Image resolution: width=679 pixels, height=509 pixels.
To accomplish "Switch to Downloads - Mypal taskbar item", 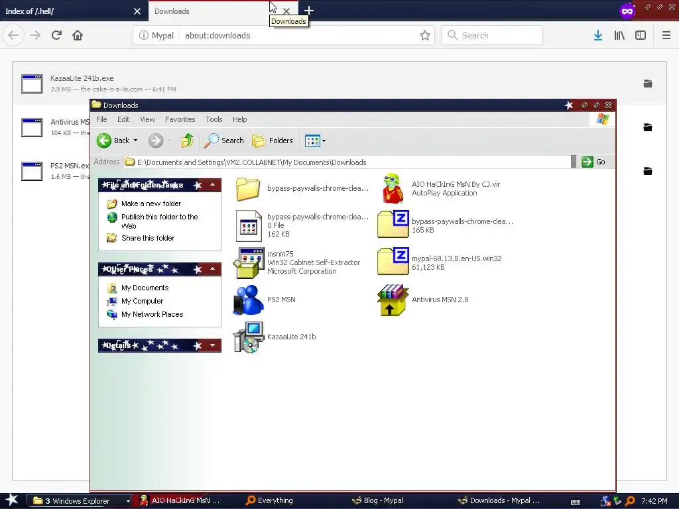I will (x=499, y=500).
